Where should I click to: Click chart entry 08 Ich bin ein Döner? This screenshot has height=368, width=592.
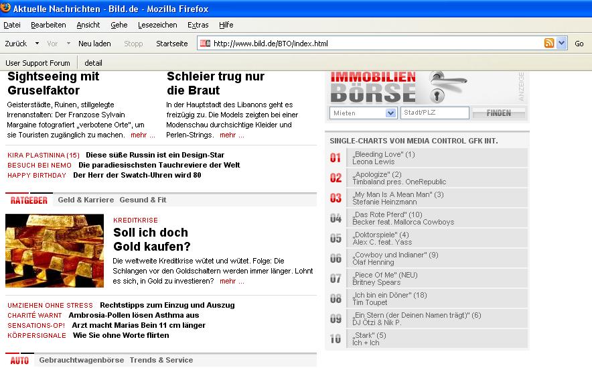pyautogui.click(x=428, y=298)
